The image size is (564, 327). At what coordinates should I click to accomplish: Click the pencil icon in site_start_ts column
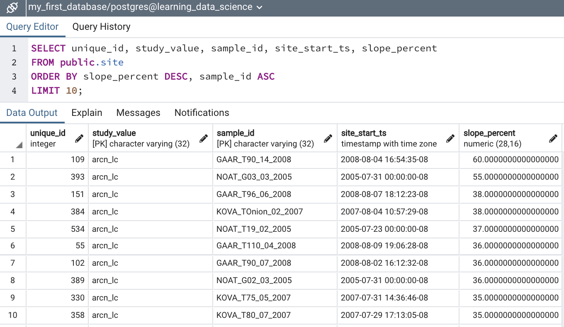pyautogui.click(x=450, y=139)
